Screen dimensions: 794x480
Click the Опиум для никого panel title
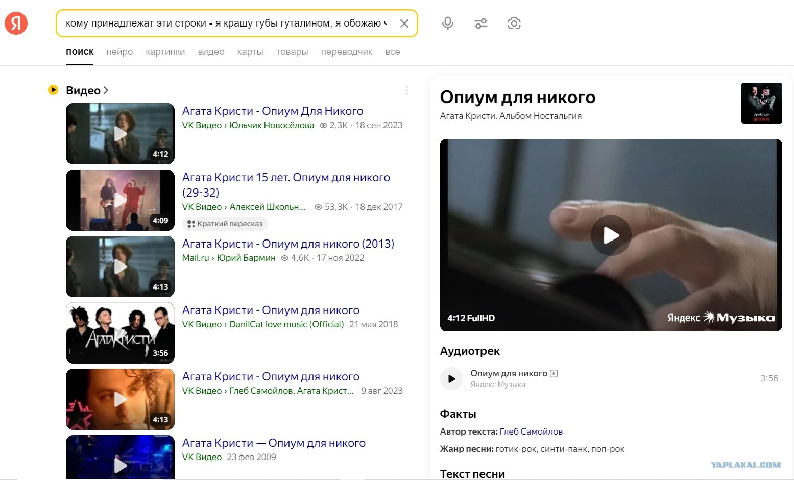coord(518,97)
